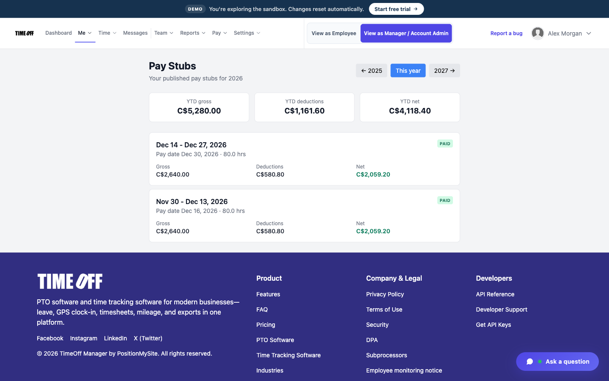The width and height of the screenshot is (609, 381).
Task: Click the YTD net C$4,118.40 card
Action: click(x=410, y=108)
